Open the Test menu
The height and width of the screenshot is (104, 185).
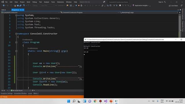tap(40, 2)
